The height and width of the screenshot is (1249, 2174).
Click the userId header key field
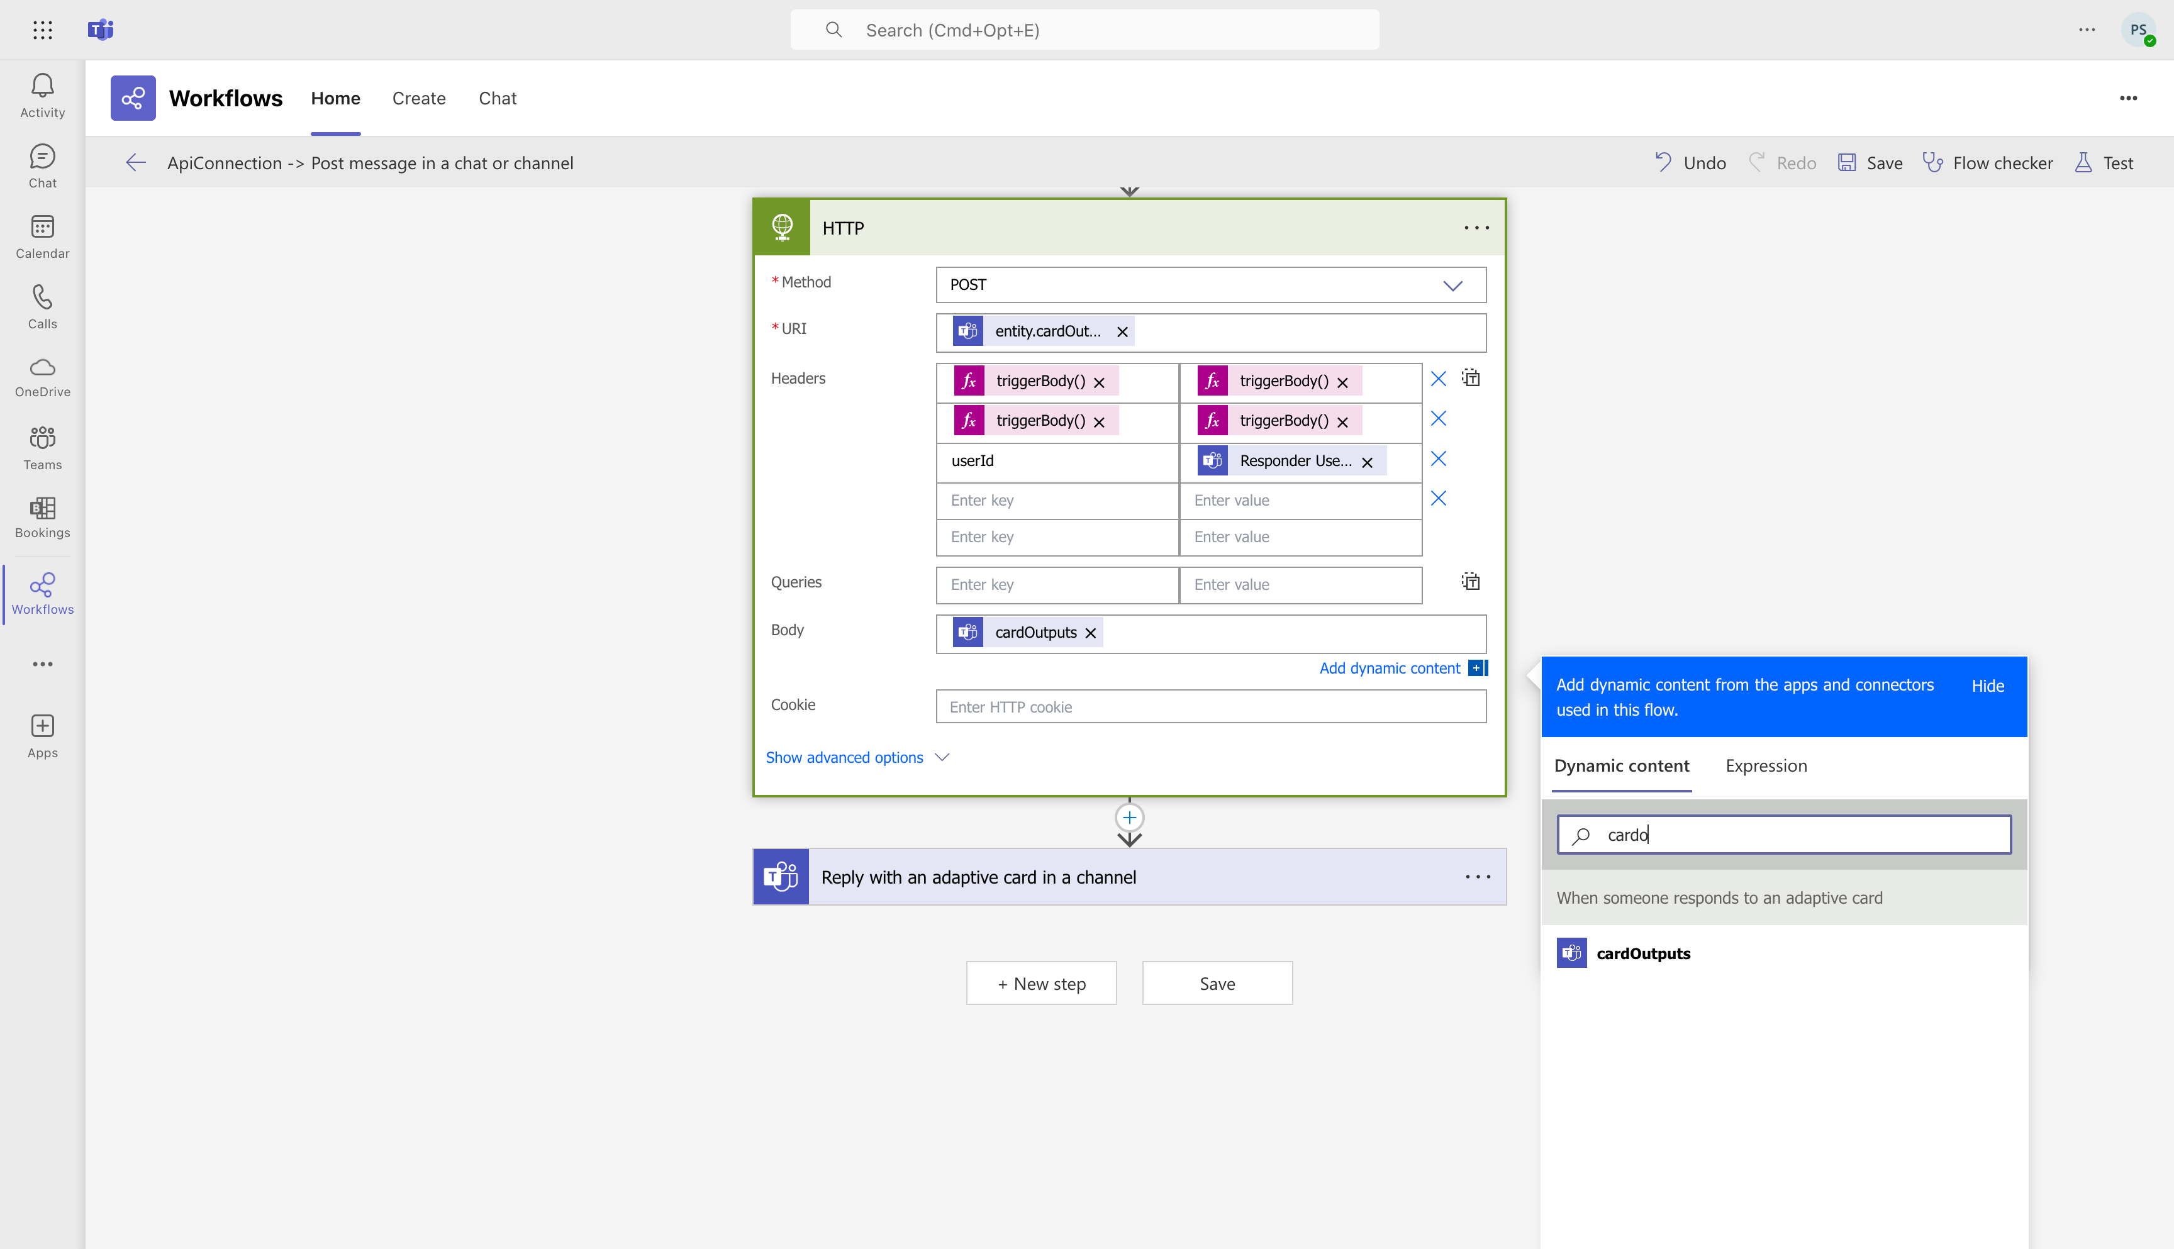(1057, 462)
